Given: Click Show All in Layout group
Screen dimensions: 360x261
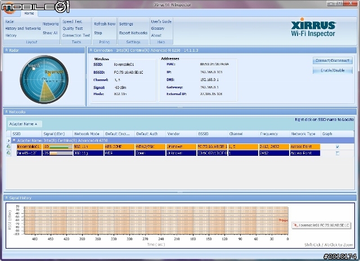Looking at the screenshot, I should [50, 33].
